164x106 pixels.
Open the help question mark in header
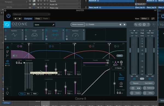(148, 25)
